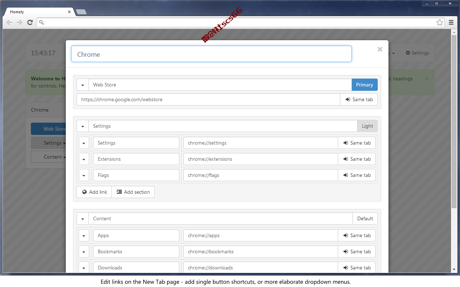Edit the Flags link name field
The image size is (460, 287).
(136, 175)
